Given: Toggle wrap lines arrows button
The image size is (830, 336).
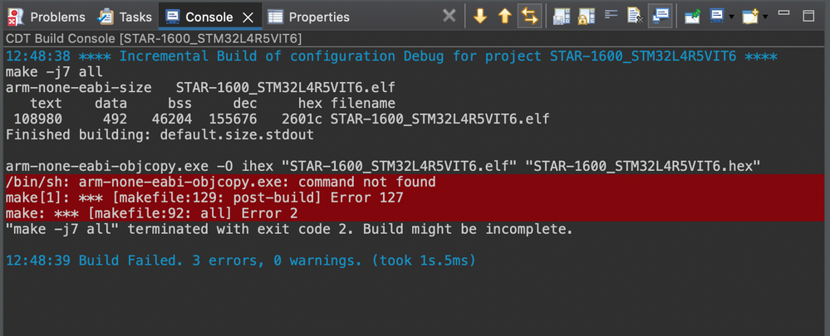Looking at the screenshot, I should tap(529, 17).
